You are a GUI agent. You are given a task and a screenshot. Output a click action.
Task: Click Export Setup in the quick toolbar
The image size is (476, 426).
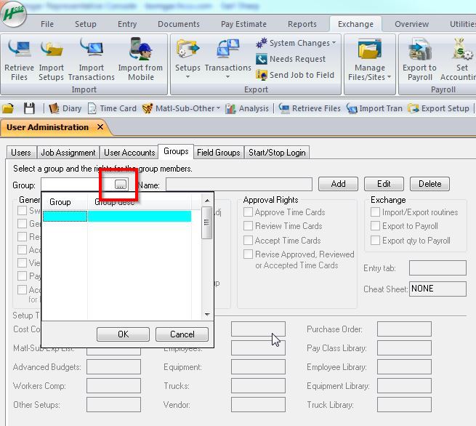[x=439, y=108]
